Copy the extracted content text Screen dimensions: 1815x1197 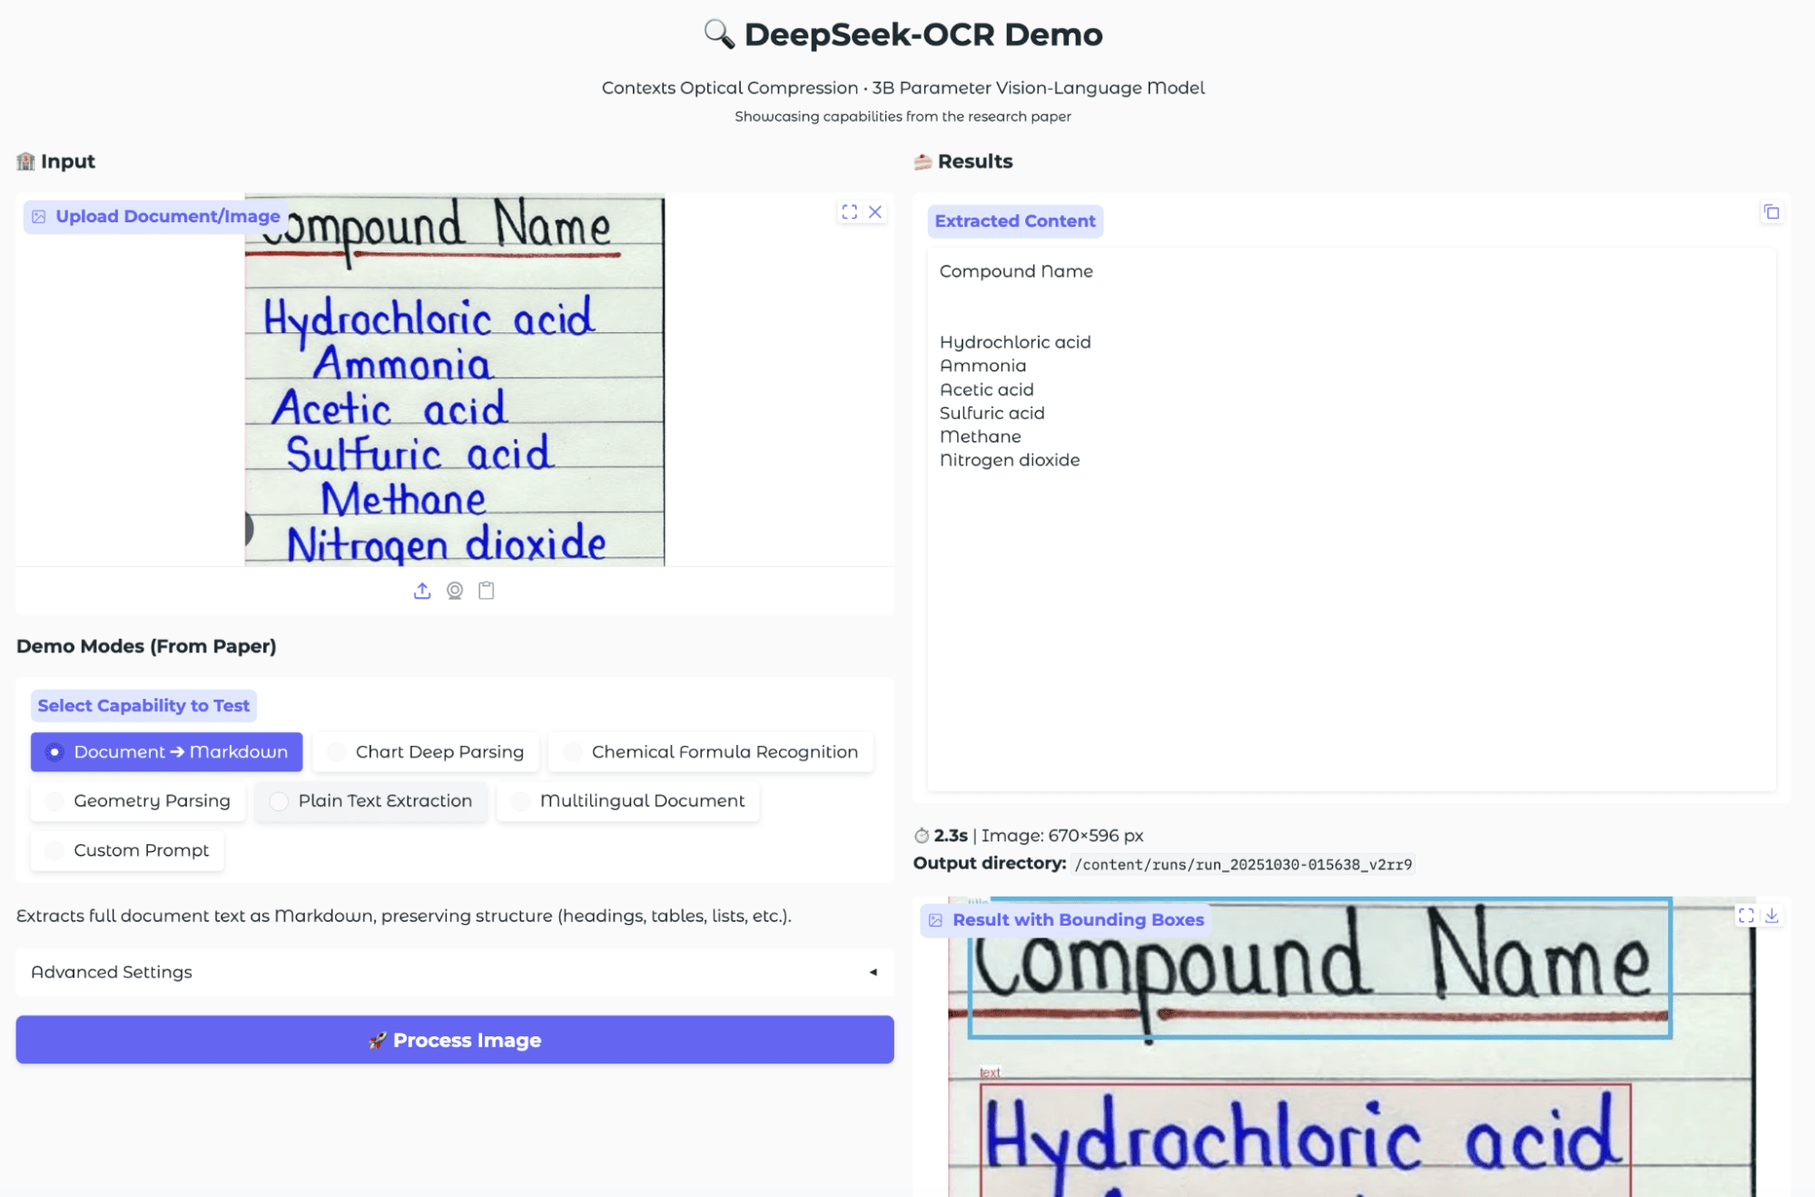tap(1771, 212)
